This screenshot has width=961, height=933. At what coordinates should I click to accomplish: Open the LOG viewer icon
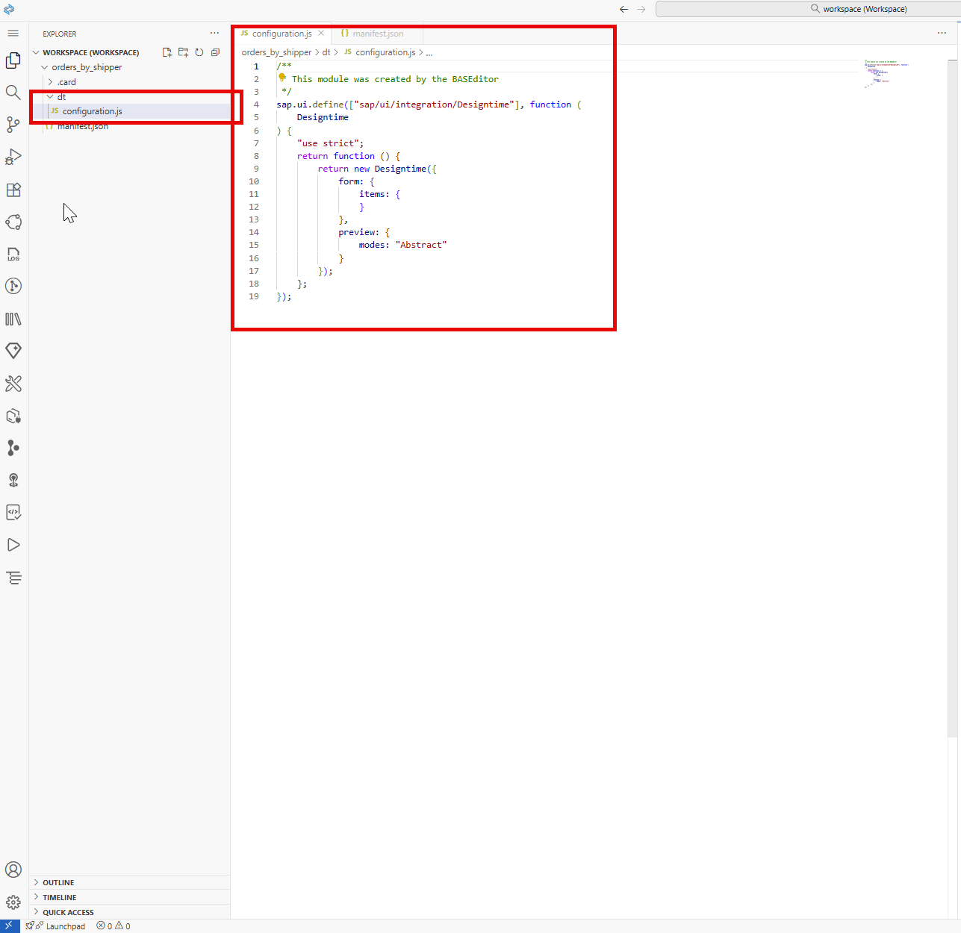(13, 255)
